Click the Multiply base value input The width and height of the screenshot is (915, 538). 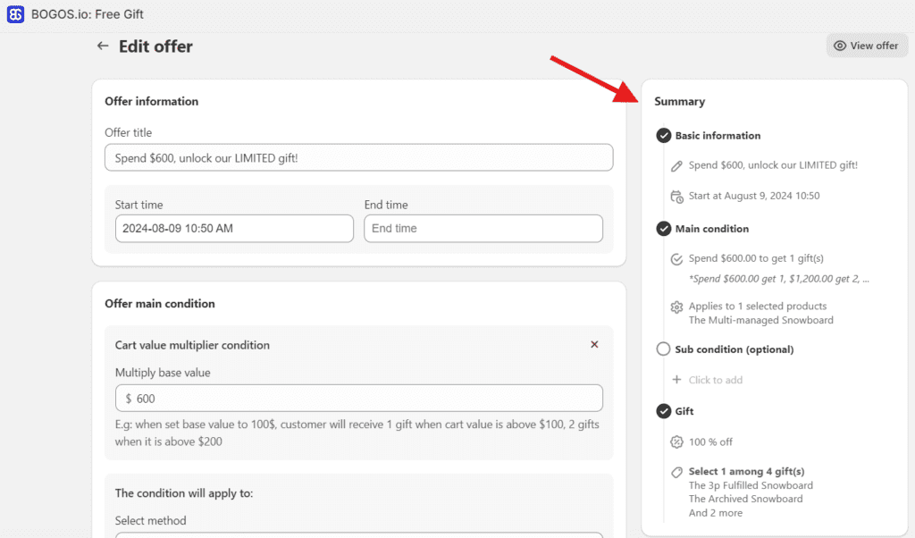pyautogui.click(x=358, y=399)
